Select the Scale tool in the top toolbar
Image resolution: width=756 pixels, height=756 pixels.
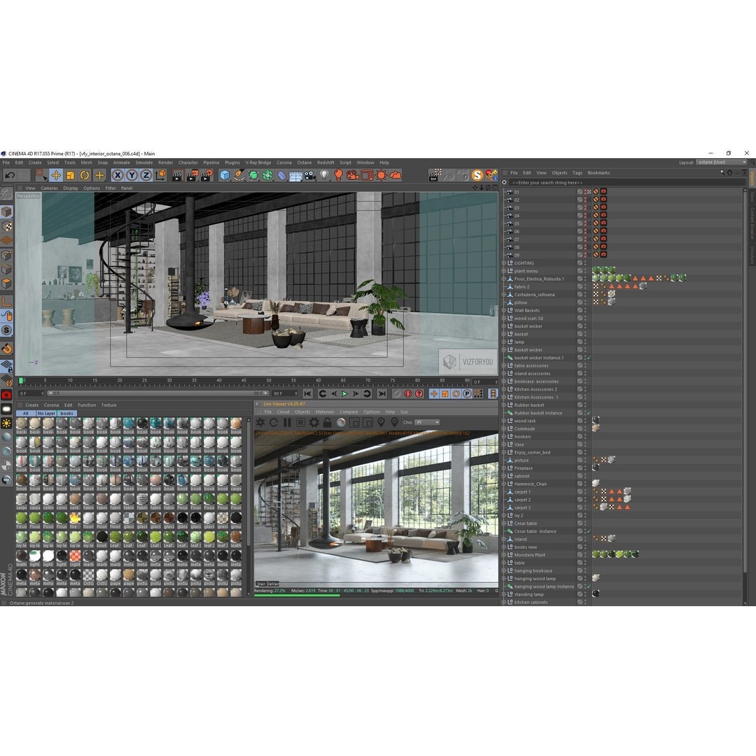click(x=71, y=176)
